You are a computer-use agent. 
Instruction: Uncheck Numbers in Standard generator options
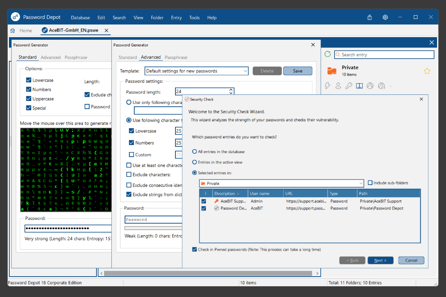pos(29,89)
